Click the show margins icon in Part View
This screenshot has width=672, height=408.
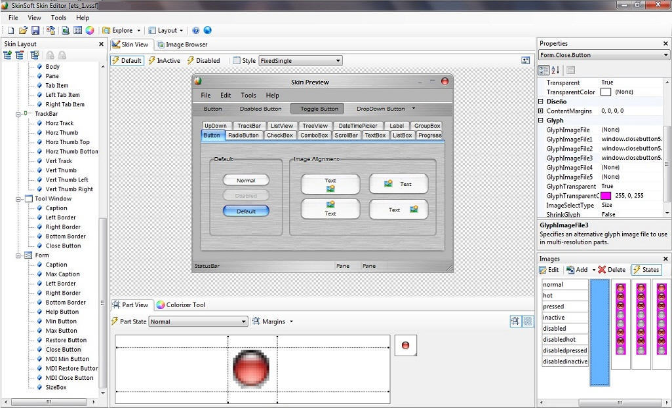[515, 321]
